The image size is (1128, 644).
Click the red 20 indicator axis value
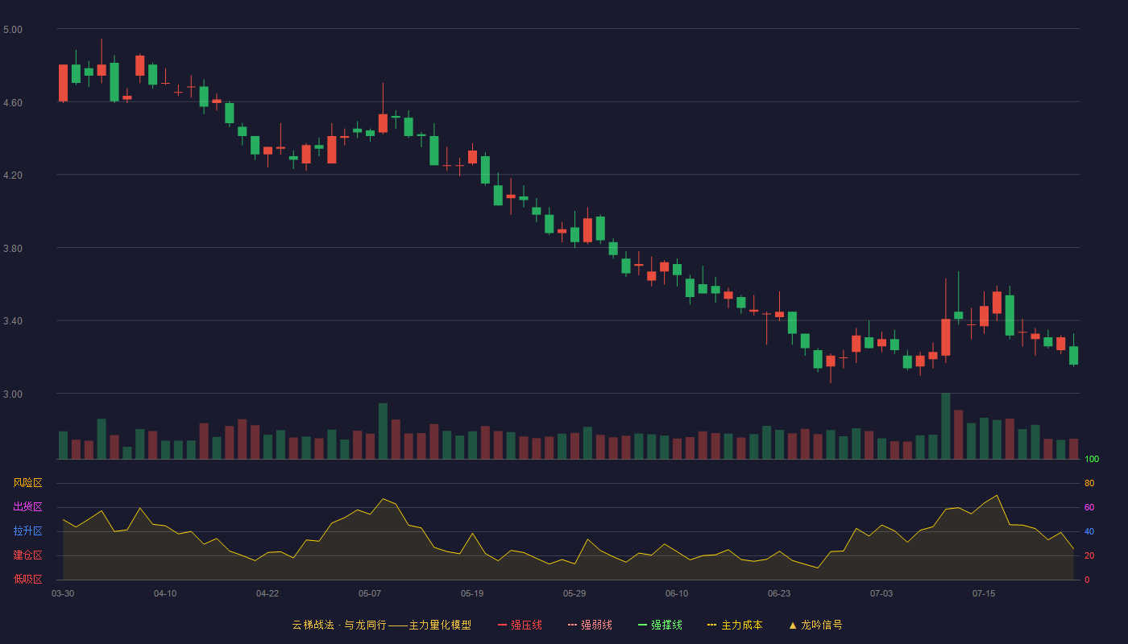click(x=1089, y=555)
